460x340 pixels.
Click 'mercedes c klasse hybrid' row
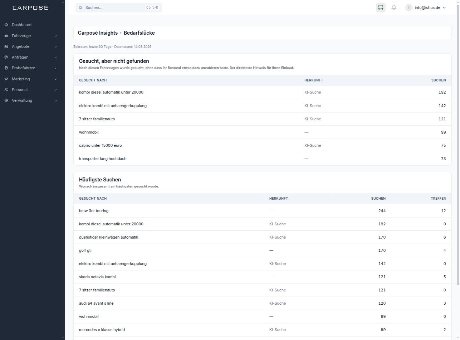click(x=262, y=330)
